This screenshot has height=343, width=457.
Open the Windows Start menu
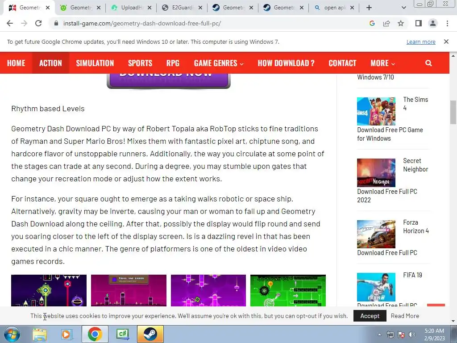click(12, 334)
